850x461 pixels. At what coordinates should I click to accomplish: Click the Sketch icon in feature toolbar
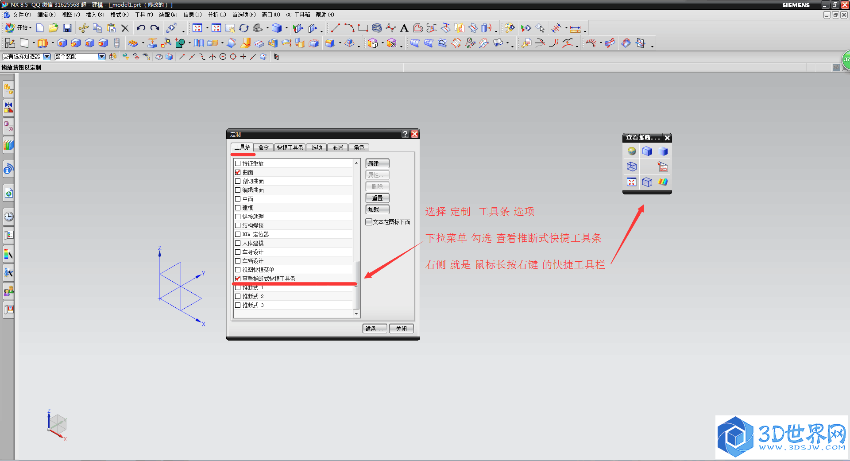coord(10,43)
